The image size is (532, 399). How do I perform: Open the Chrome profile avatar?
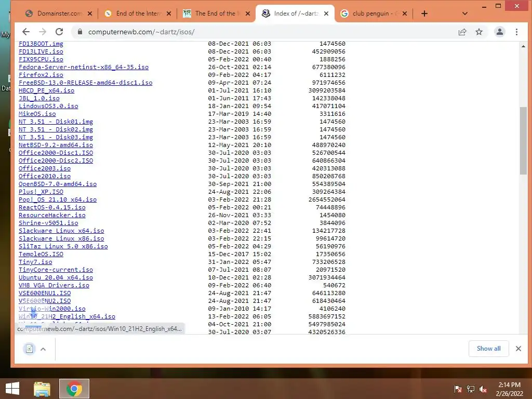click(499, 32)
